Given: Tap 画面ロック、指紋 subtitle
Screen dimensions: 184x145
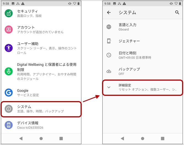Looking at the screenshot, I should [29, 16].
